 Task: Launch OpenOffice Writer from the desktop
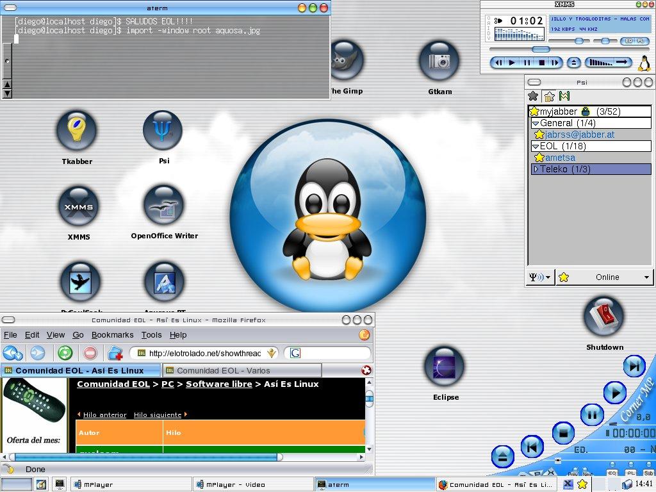(x=164, y=205)
